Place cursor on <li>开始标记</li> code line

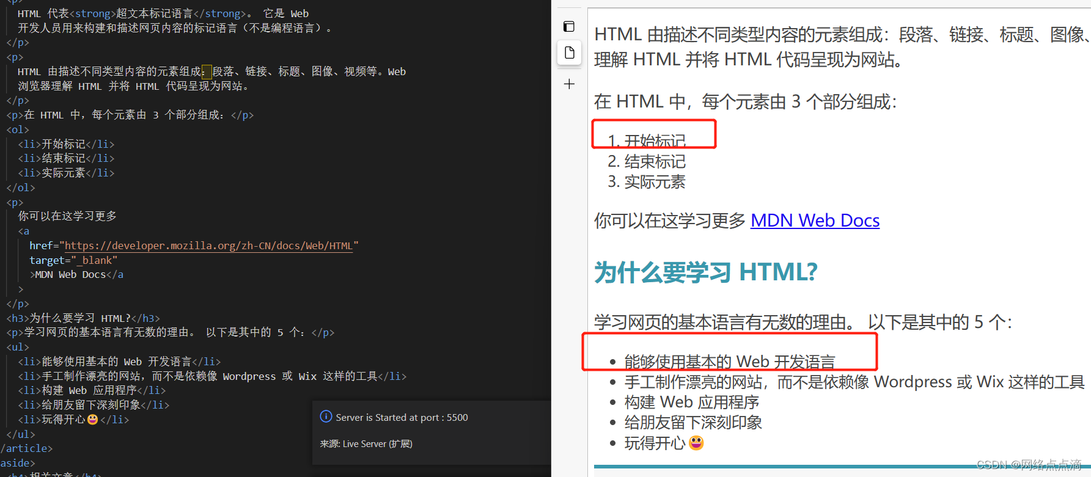tap(66, 144)
